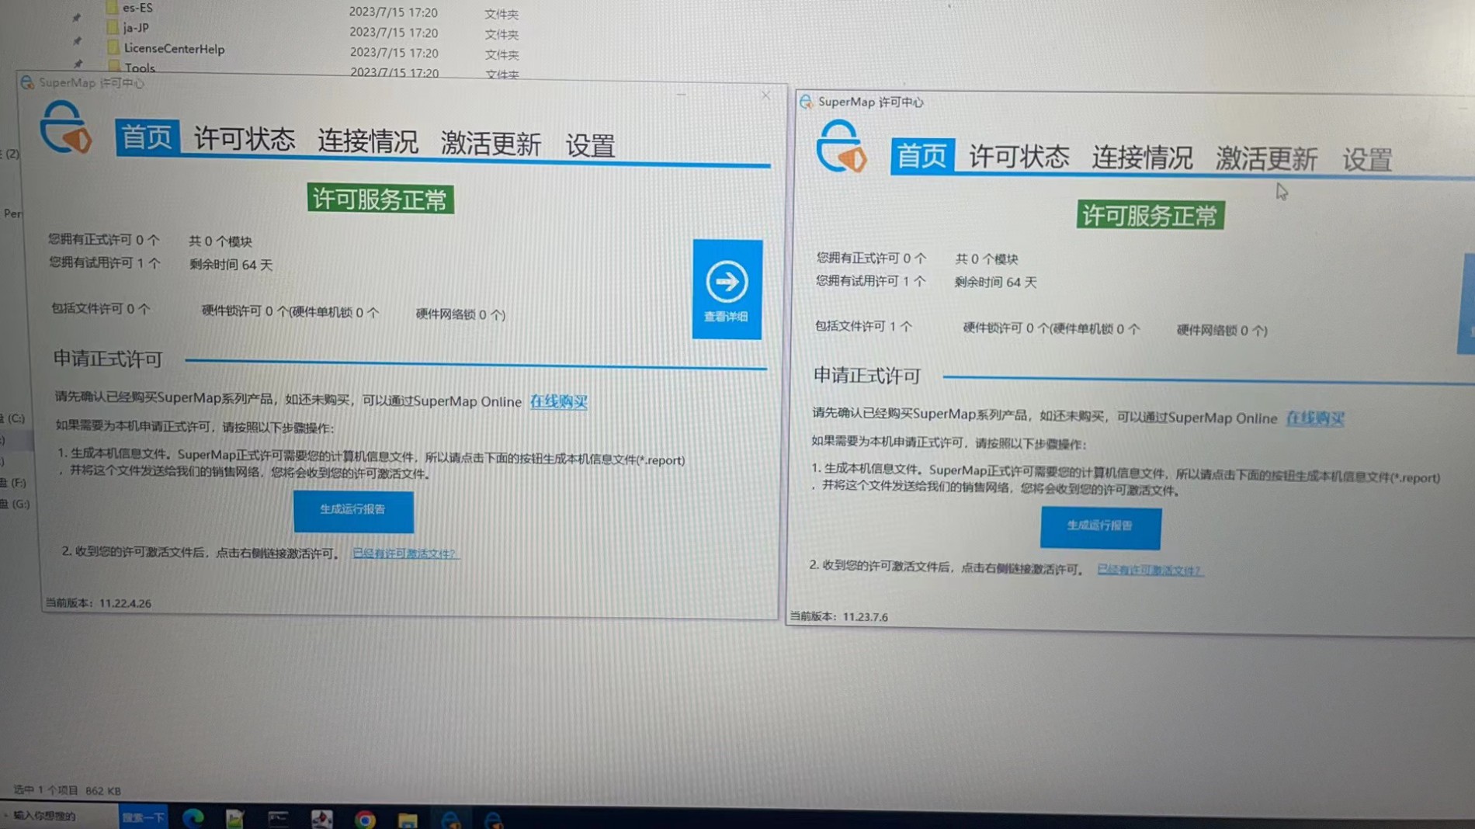Click 当前版本: 11.22.4.26 text in left window

point(99,603)
